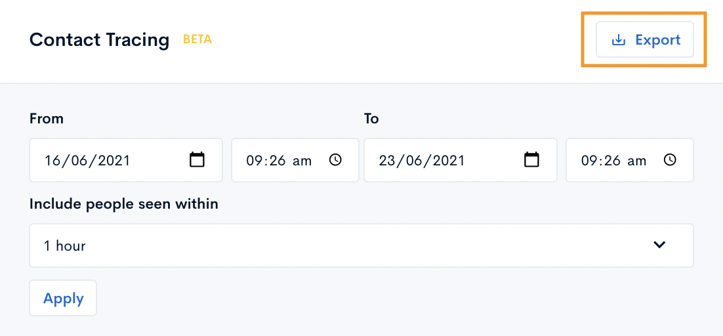This screenshot has height=336, width=723.
Task: Expand the chevron in the '1 hour' selector
Action: [660, 245]
